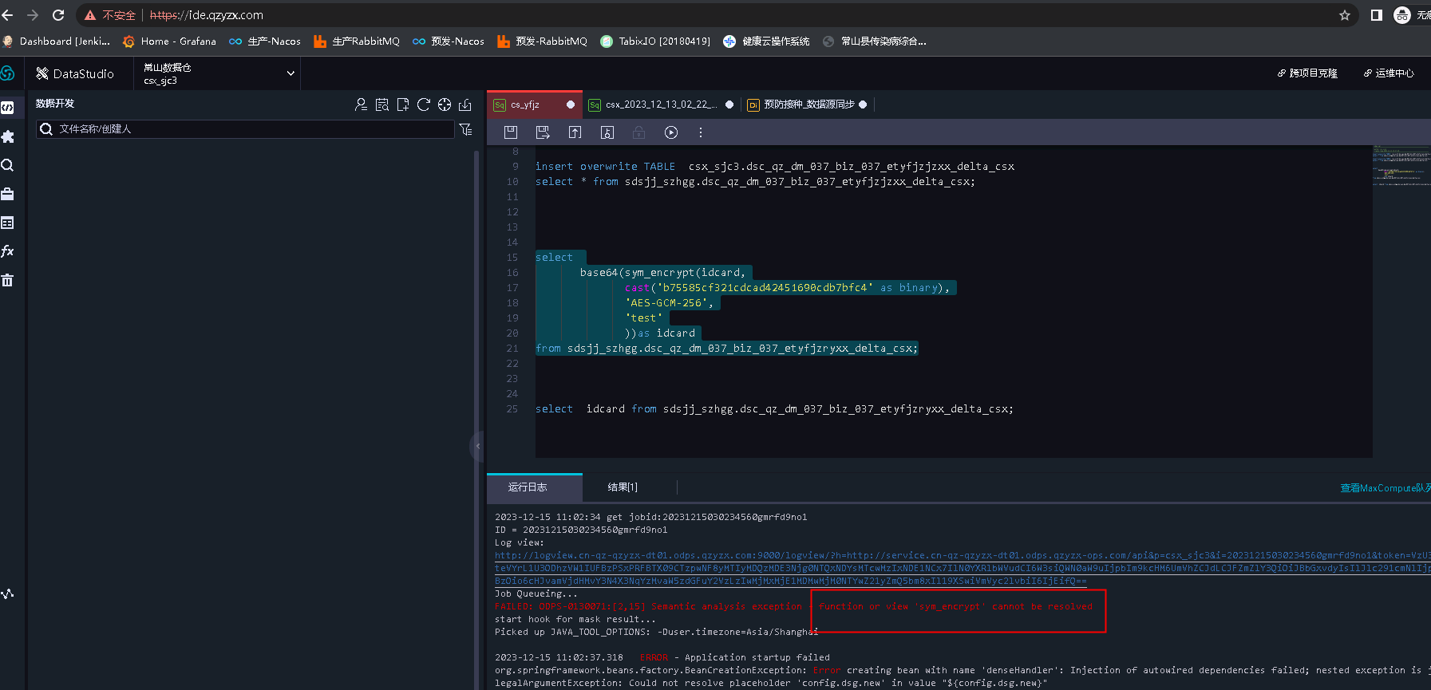The image size is (1431, 690).
Task: Click the 运维中心 link
Action: (1389, 73)
